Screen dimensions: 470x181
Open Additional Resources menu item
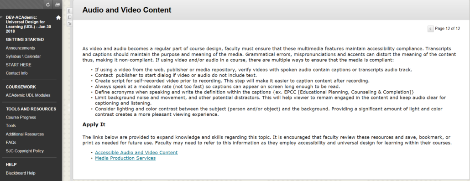(x=25, y=134)
